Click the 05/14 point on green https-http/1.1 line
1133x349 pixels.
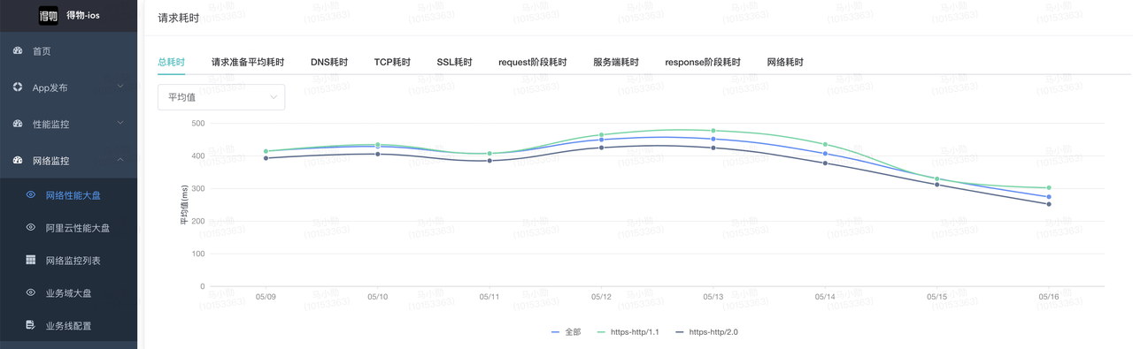point(826,144)
